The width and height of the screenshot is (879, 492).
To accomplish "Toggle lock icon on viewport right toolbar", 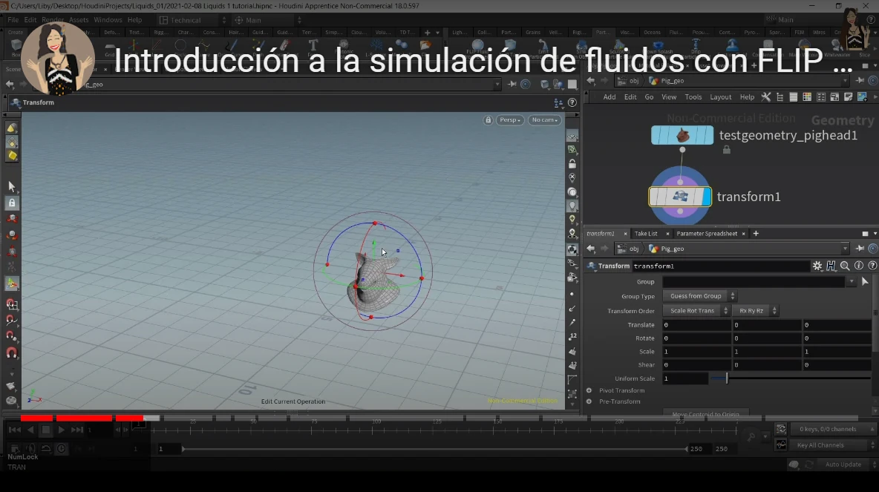I will click(572, 164).
